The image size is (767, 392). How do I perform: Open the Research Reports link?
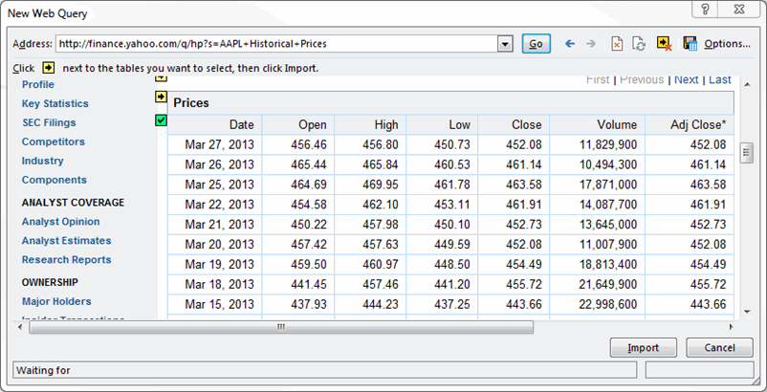click(x=67, y=259)
